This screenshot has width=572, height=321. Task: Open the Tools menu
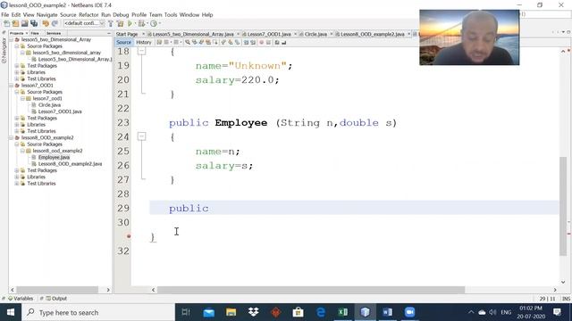point(171,15)
